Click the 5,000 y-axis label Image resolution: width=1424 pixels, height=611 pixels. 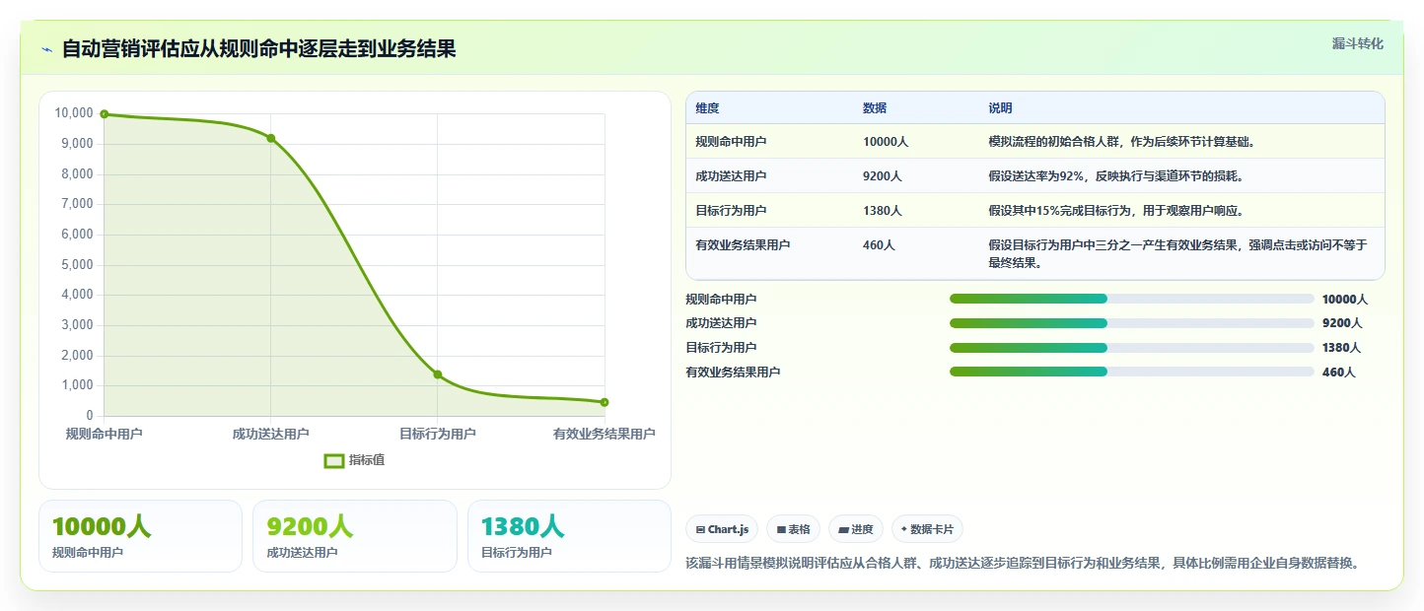(x=77, y=265)
